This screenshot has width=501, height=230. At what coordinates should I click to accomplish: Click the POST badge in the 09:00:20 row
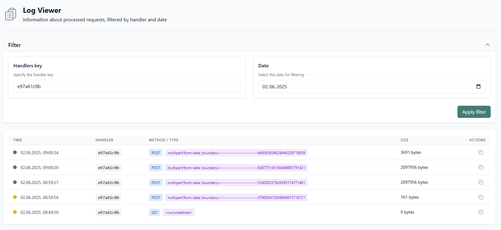[156, 168]
